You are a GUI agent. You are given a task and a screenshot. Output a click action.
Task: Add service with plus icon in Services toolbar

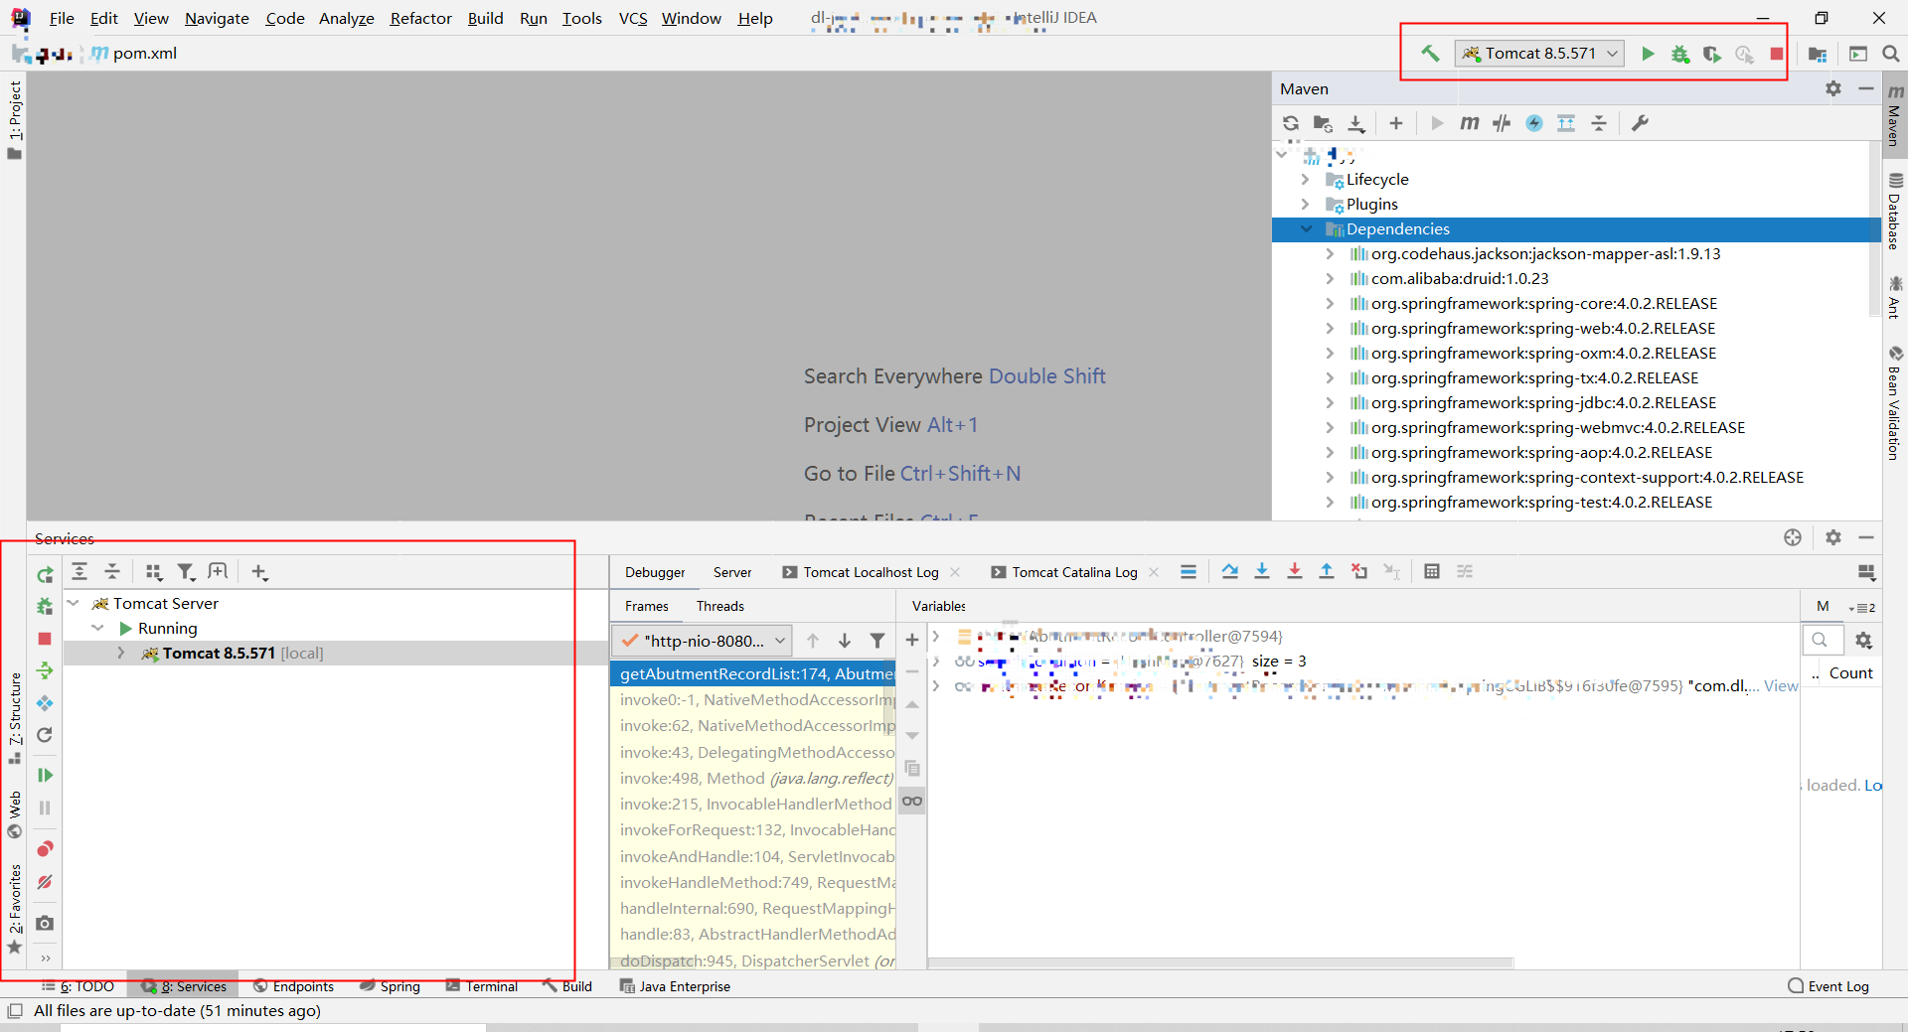[259, 571]
